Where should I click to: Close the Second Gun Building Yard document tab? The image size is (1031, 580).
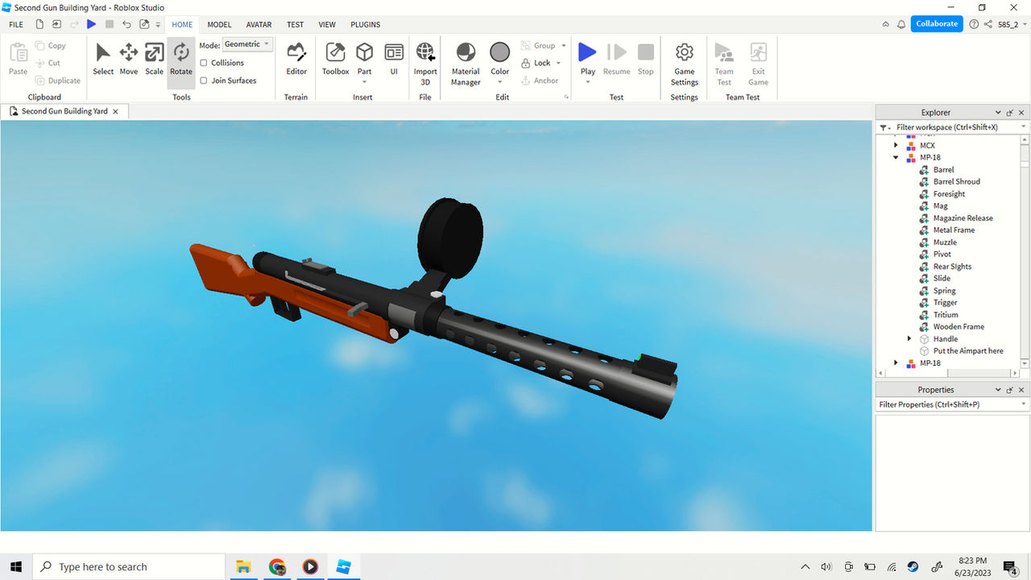pyautogui.click(x=115, y=111)
